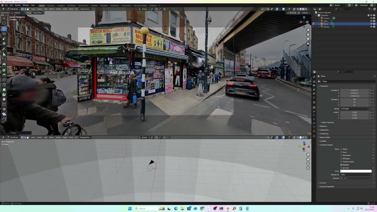Open Edit Mode dropdown in upper viewport

pyautogui.click(x=14, y=9)
